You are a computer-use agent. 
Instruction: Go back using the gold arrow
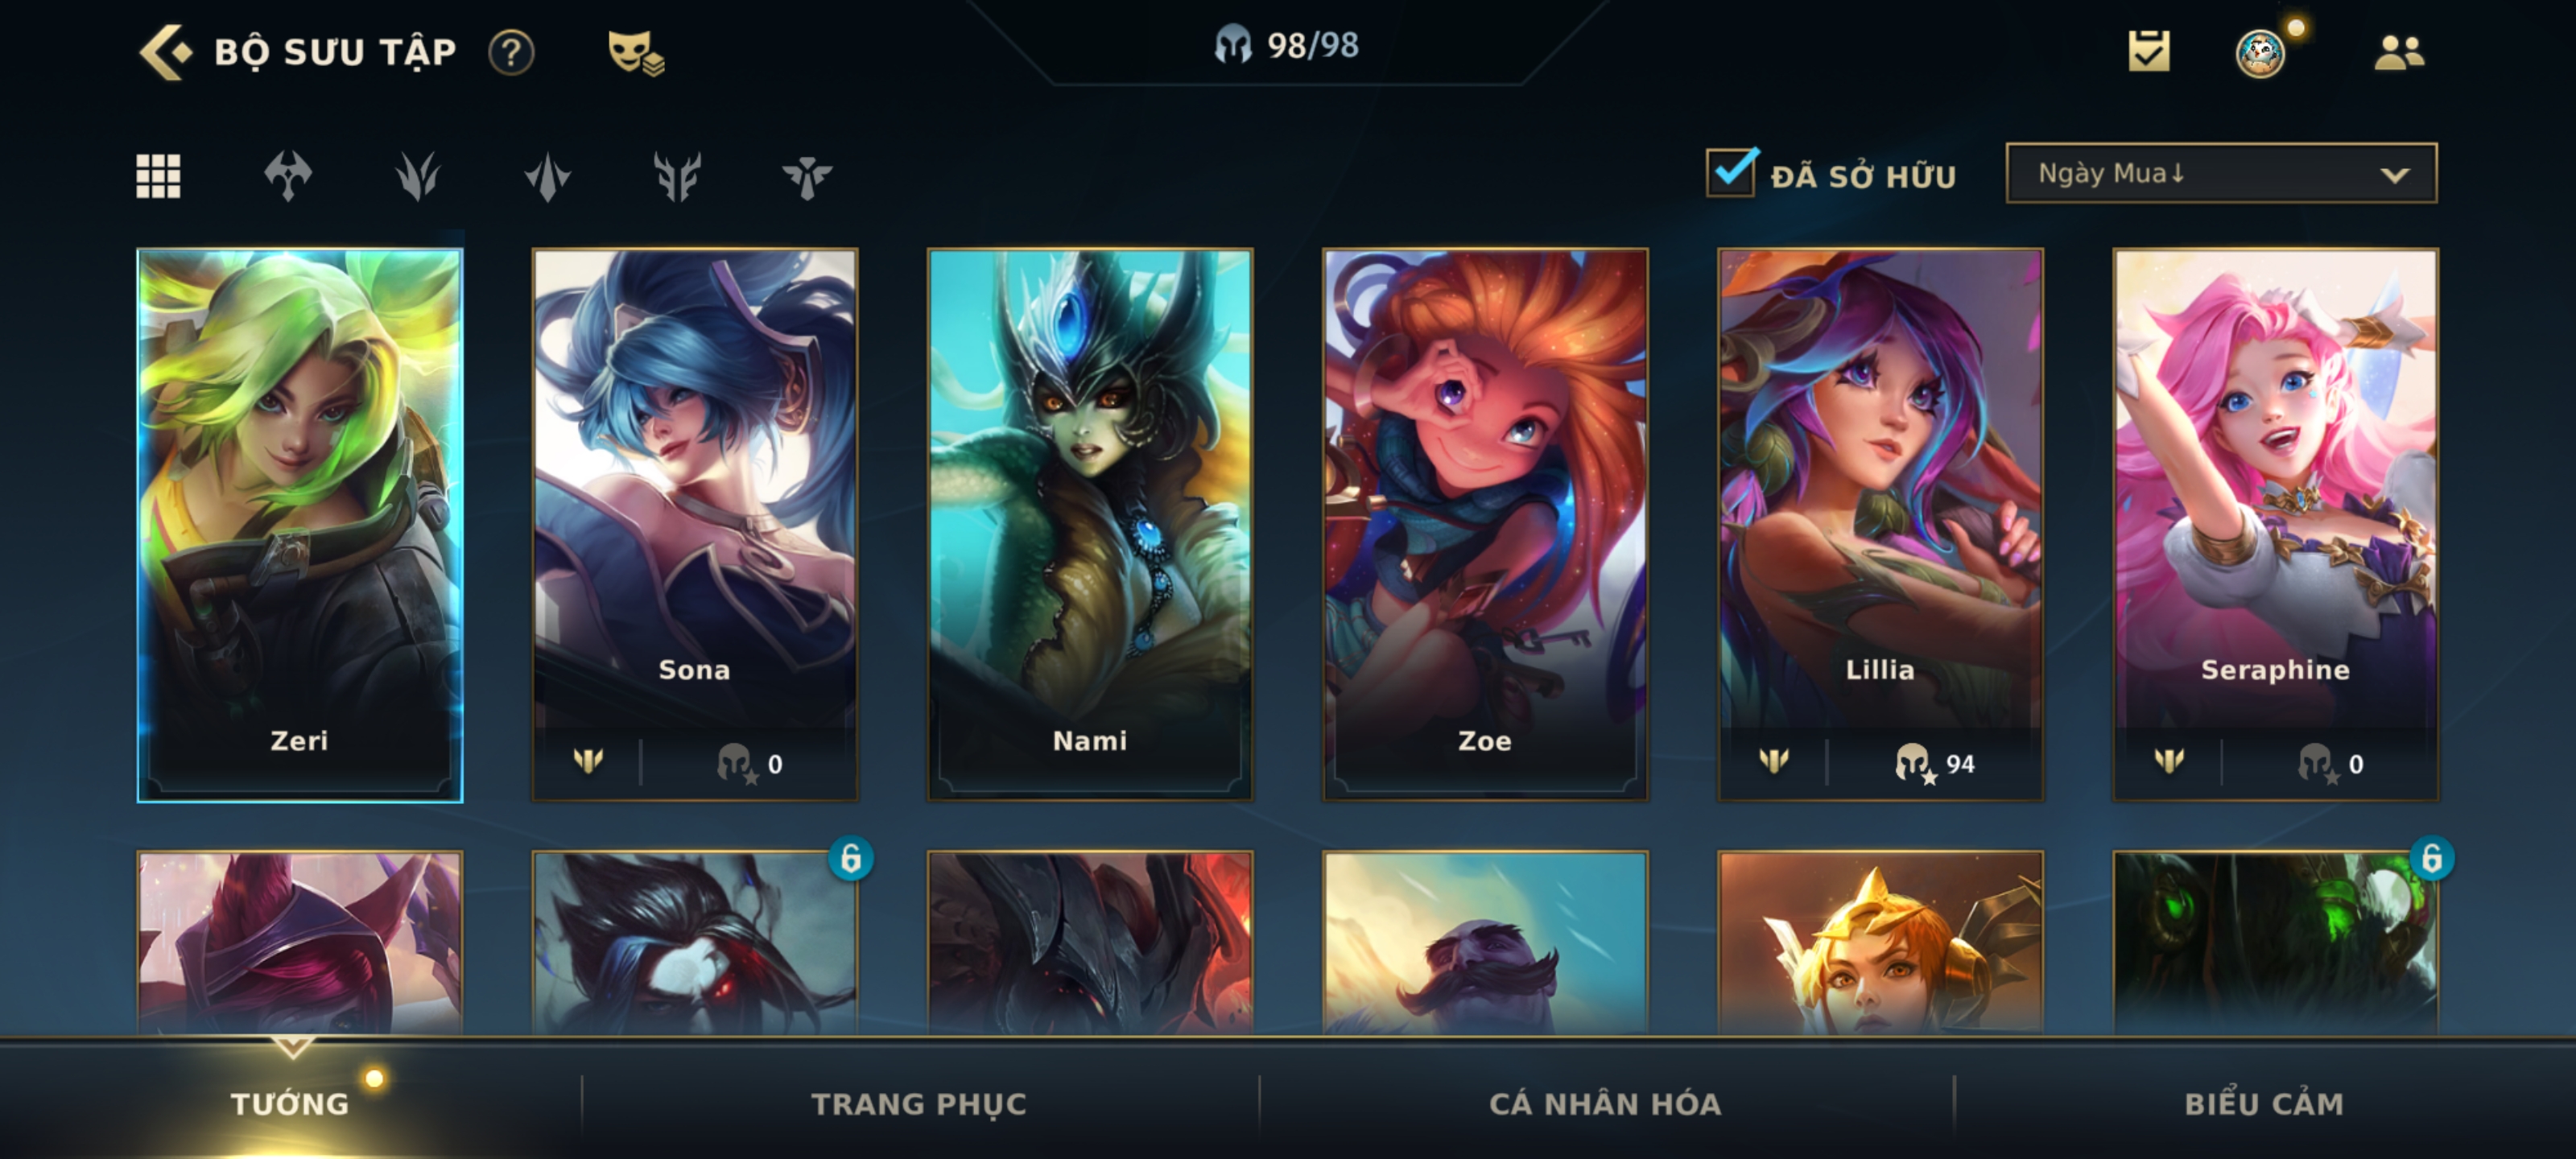(x=165, y=51)
